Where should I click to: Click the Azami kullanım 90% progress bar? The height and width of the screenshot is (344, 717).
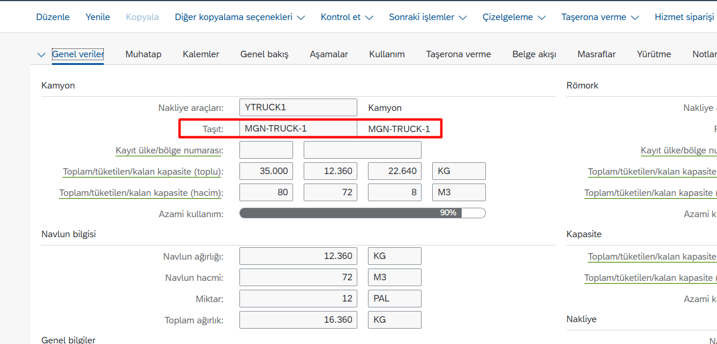(363, 213)
